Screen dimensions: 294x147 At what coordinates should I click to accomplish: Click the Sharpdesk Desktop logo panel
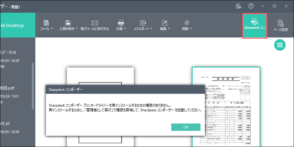point(18,25)
